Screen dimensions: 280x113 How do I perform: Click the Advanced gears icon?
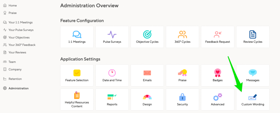click(217, 97)
